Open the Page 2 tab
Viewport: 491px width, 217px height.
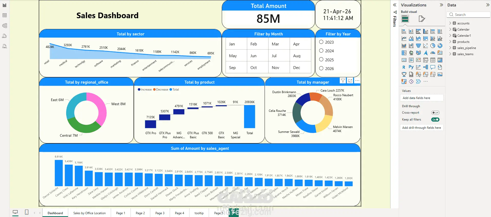140,213
